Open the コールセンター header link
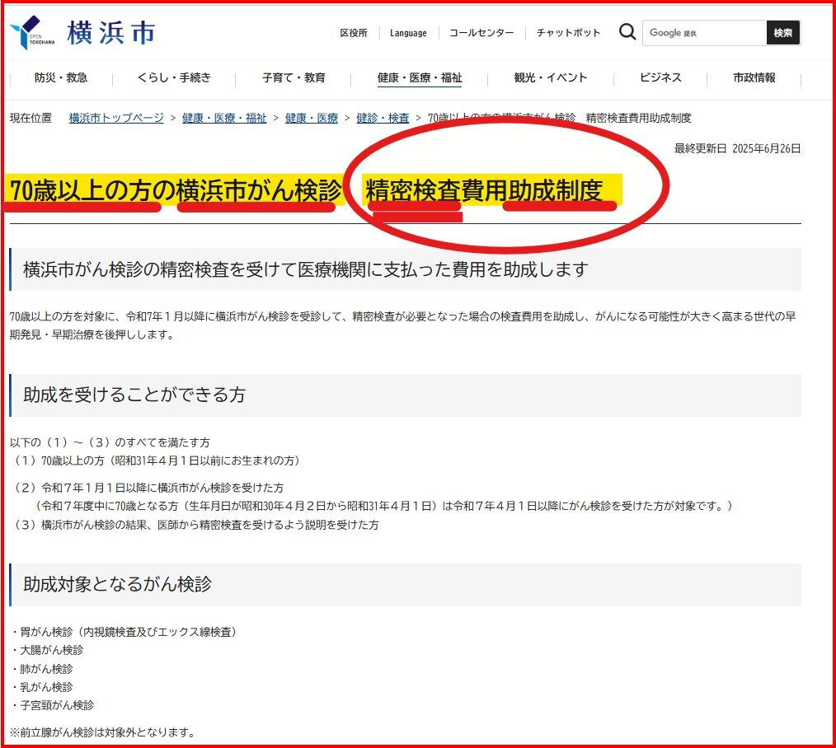 click(x=481, y=33)
